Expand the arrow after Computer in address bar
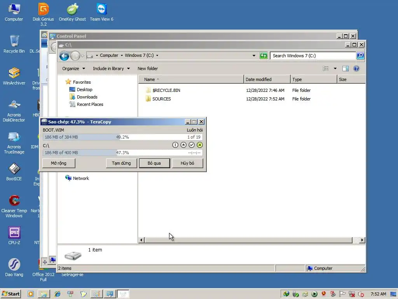This screenshot has height=299, width=398. 122,55
